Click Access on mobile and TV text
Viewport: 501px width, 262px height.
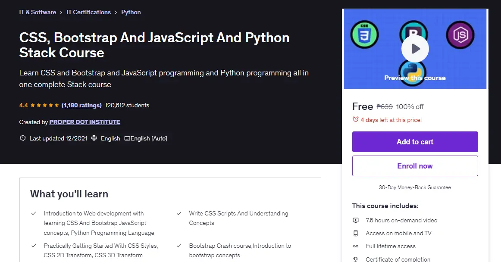(398, 233)
